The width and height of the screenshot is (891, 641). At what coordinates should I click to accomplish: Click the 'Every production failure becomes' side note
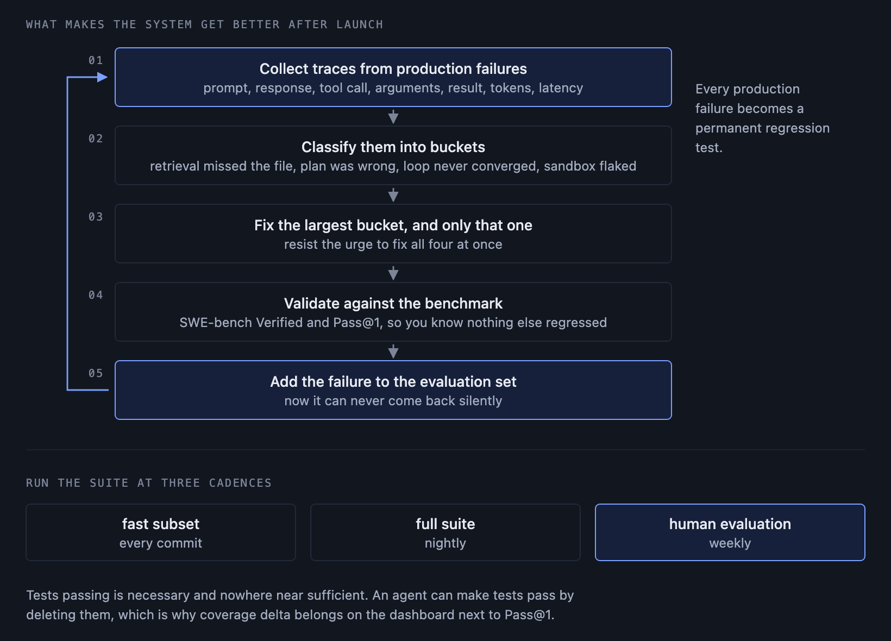(x=763, y=118)
